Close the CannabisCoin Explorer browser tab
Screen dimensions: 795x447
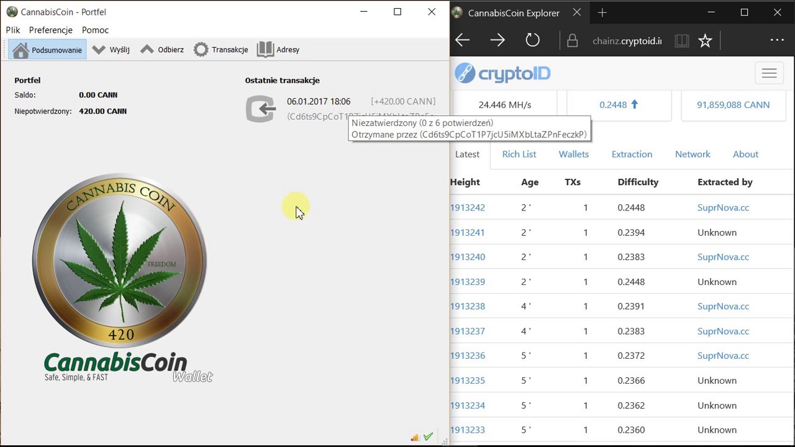click(x=577, y=12)
